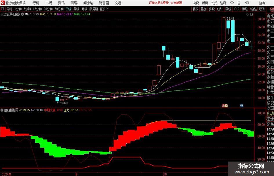Switch to 30分钟 period tab
Viewport: 274px width, 176px height.
point(48,9)
